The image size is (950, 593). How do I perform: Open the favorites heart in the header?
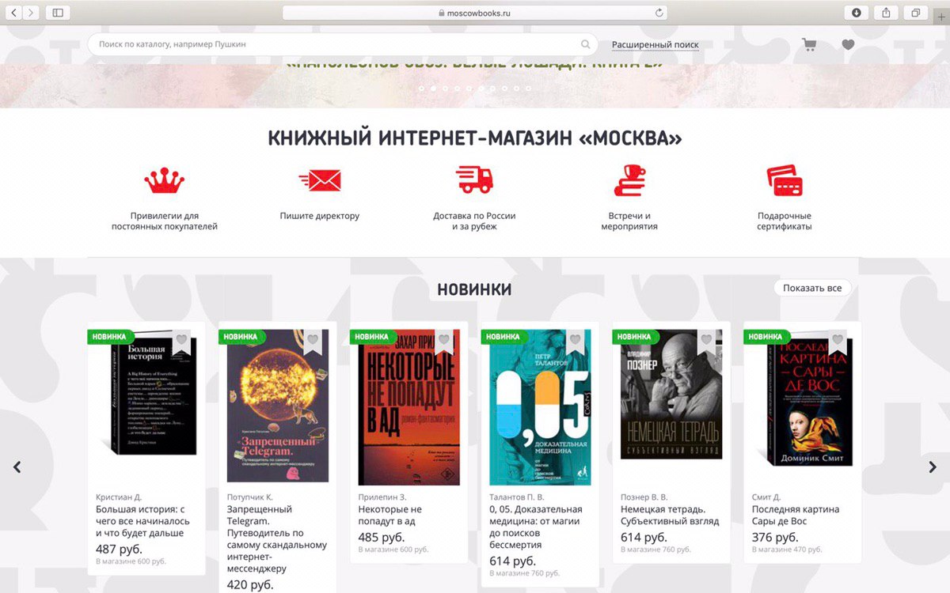click(848, 45)
